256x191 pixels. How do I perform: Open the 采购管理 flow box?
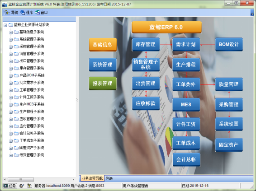[229, 104]
